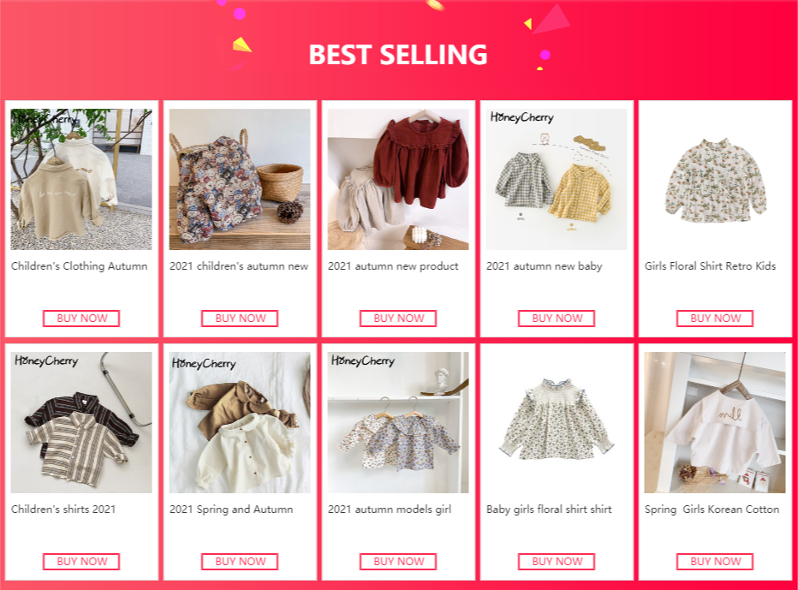Open the yellow and gray plaid shirts image
The height and width of the screenshot is (590, 798).
coord(557,179)
